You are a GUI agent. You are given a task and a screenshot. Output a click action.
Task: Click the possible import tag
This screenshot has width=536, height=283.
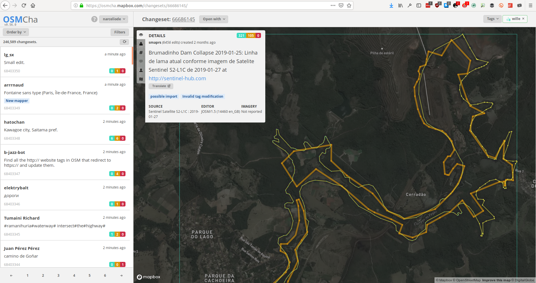point(164,97)
